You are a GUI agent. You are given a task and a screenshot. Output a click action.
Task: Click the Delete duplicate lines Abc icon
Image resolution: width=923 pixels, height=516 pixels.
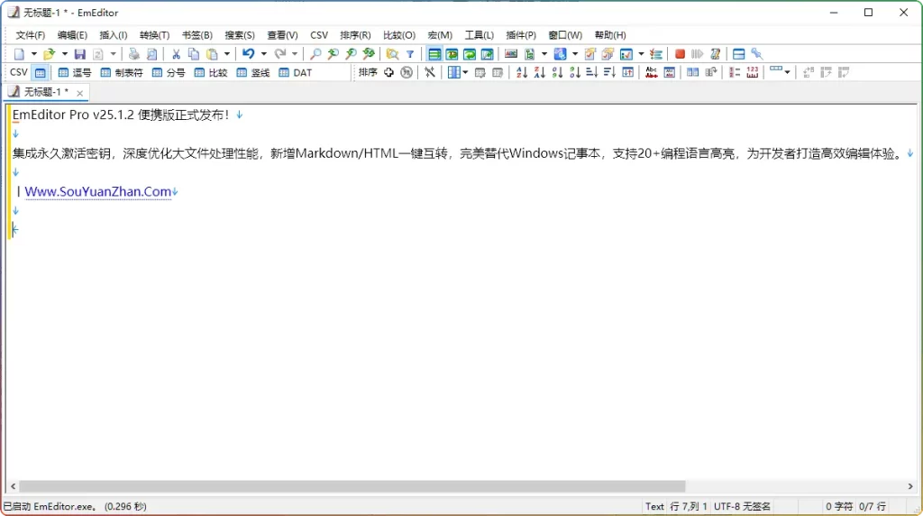pyautogui.click(x=651, y=72)
